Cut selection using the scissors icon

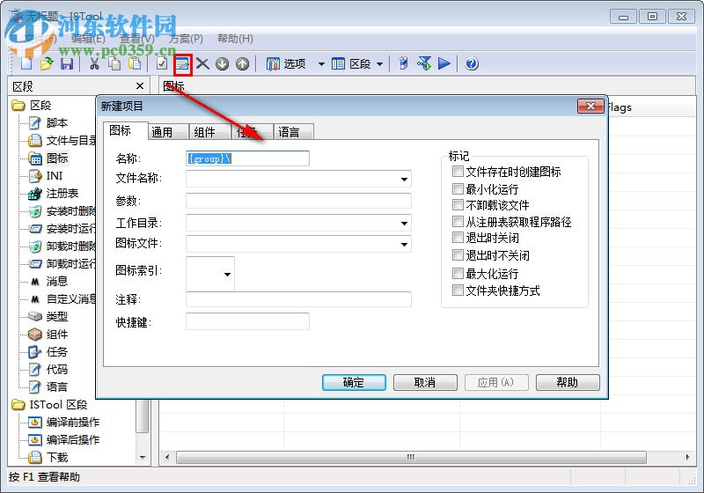tap(94, 63)
